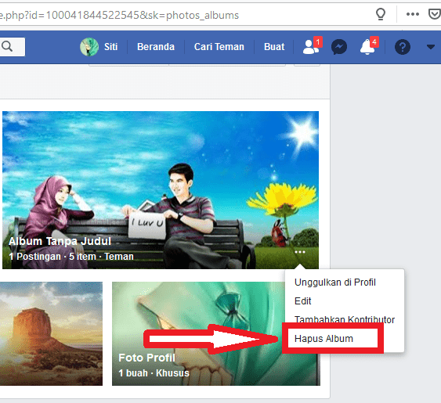Open the notifications bell icon
Image resolution: width=441 pixels, height=403 pixels.
pyautogui.click(x=368, y=46)
